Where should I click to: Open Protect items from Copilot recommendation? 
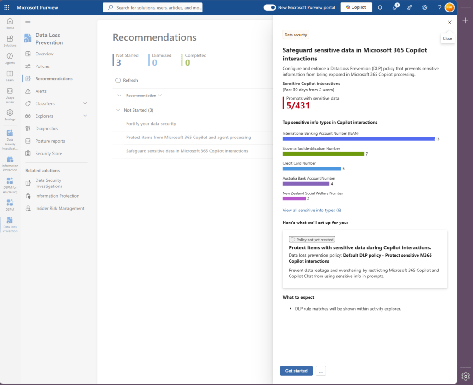click(x=188, y=137)
